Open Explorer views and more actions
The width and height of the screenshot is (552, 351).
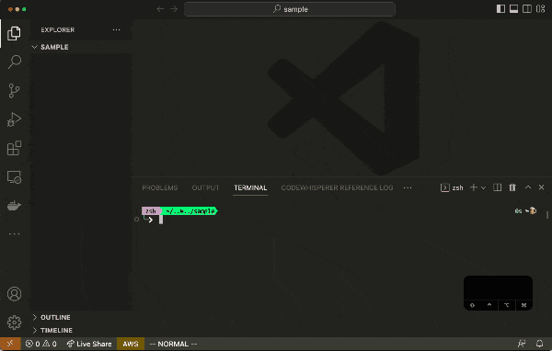point(117,30)
